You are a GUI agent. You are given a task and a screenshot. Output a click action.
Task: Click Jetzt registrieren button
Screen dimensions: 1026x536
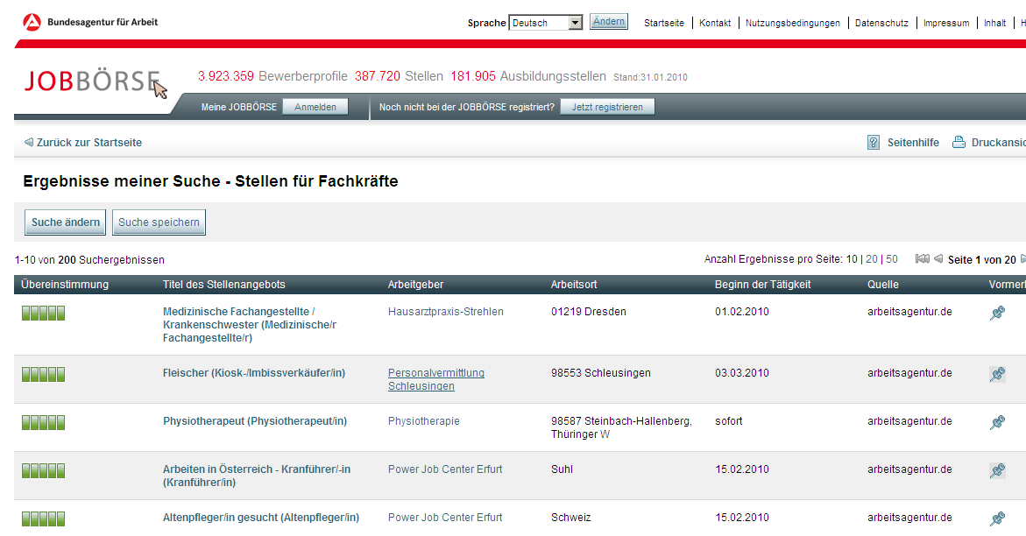click(607, 107)
